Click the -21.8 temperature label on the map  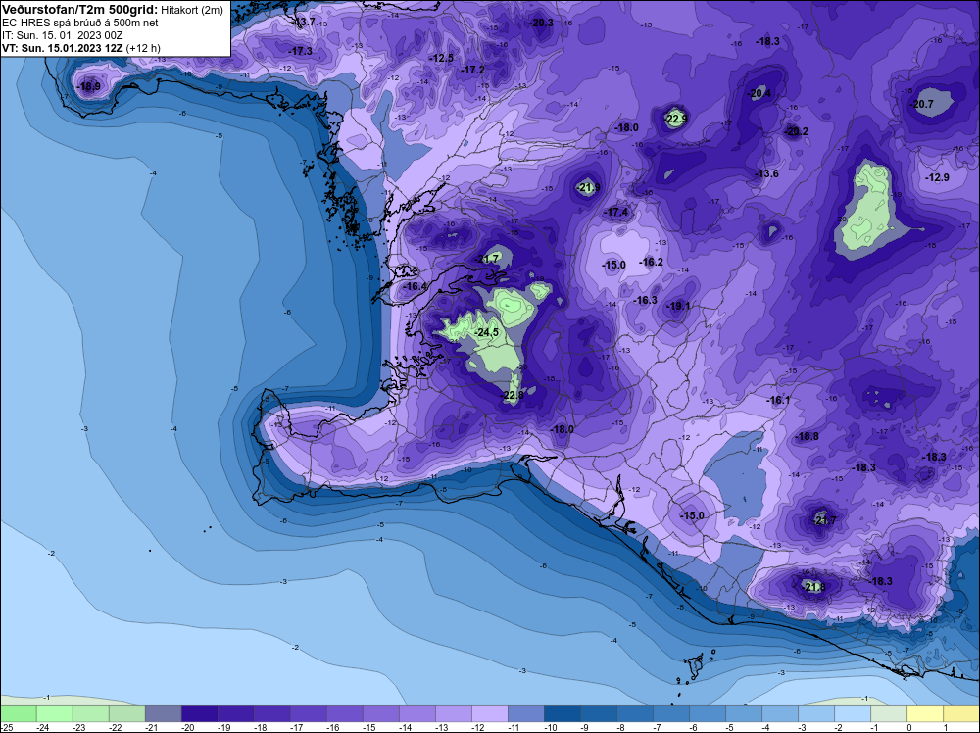pos(814,587)
